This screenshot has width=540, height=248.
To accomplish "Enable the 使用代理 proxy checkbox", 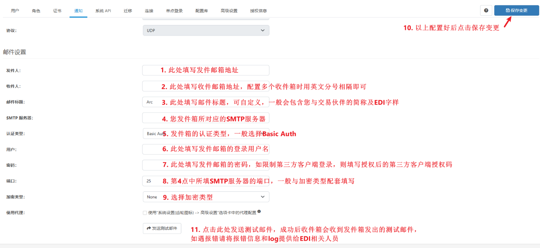I will (x=145, y=213).
